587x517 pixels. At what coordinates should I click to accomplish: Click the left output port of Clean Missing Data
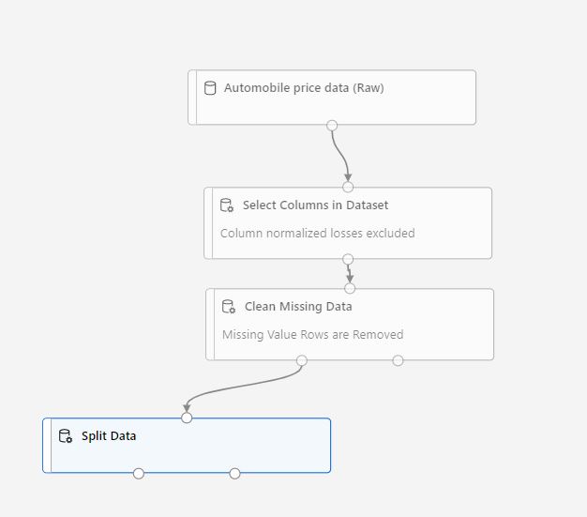tap(301, 360)
